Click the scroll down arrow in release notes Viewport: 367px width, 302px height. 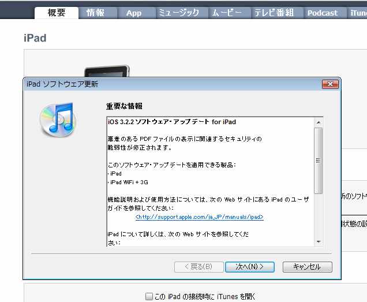319,242
